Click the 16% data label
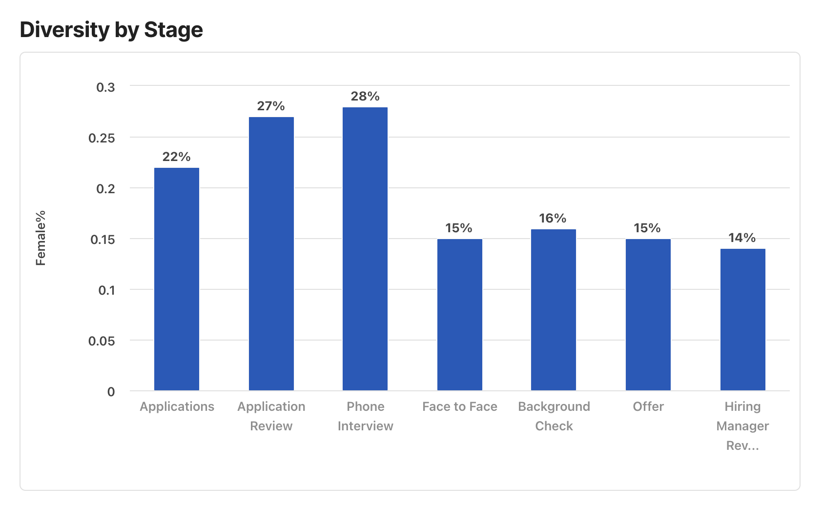 click(553, 219)
